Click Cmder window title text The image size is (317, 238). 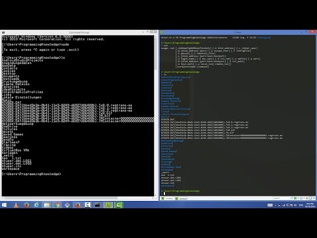point(237,32)
